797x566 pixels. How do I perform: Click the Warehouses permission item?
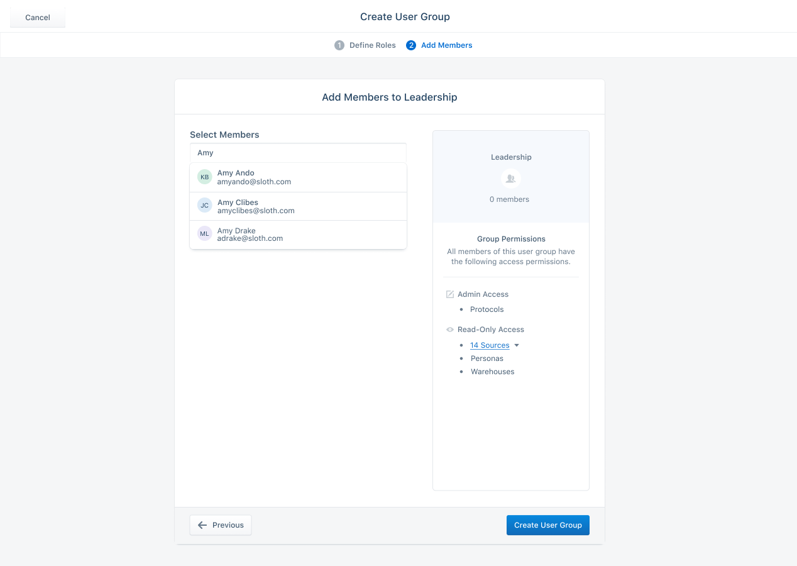tap(493, 372)
